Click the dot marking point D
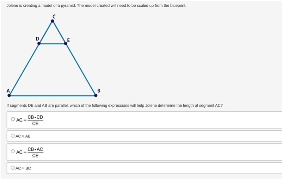Viewport: 282px width, 179px height. click(x=39, y=43)
